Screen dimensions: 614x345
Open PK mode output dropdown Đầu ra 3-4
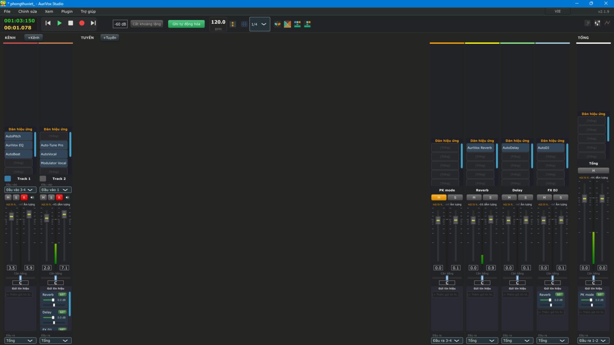[447, 340]
